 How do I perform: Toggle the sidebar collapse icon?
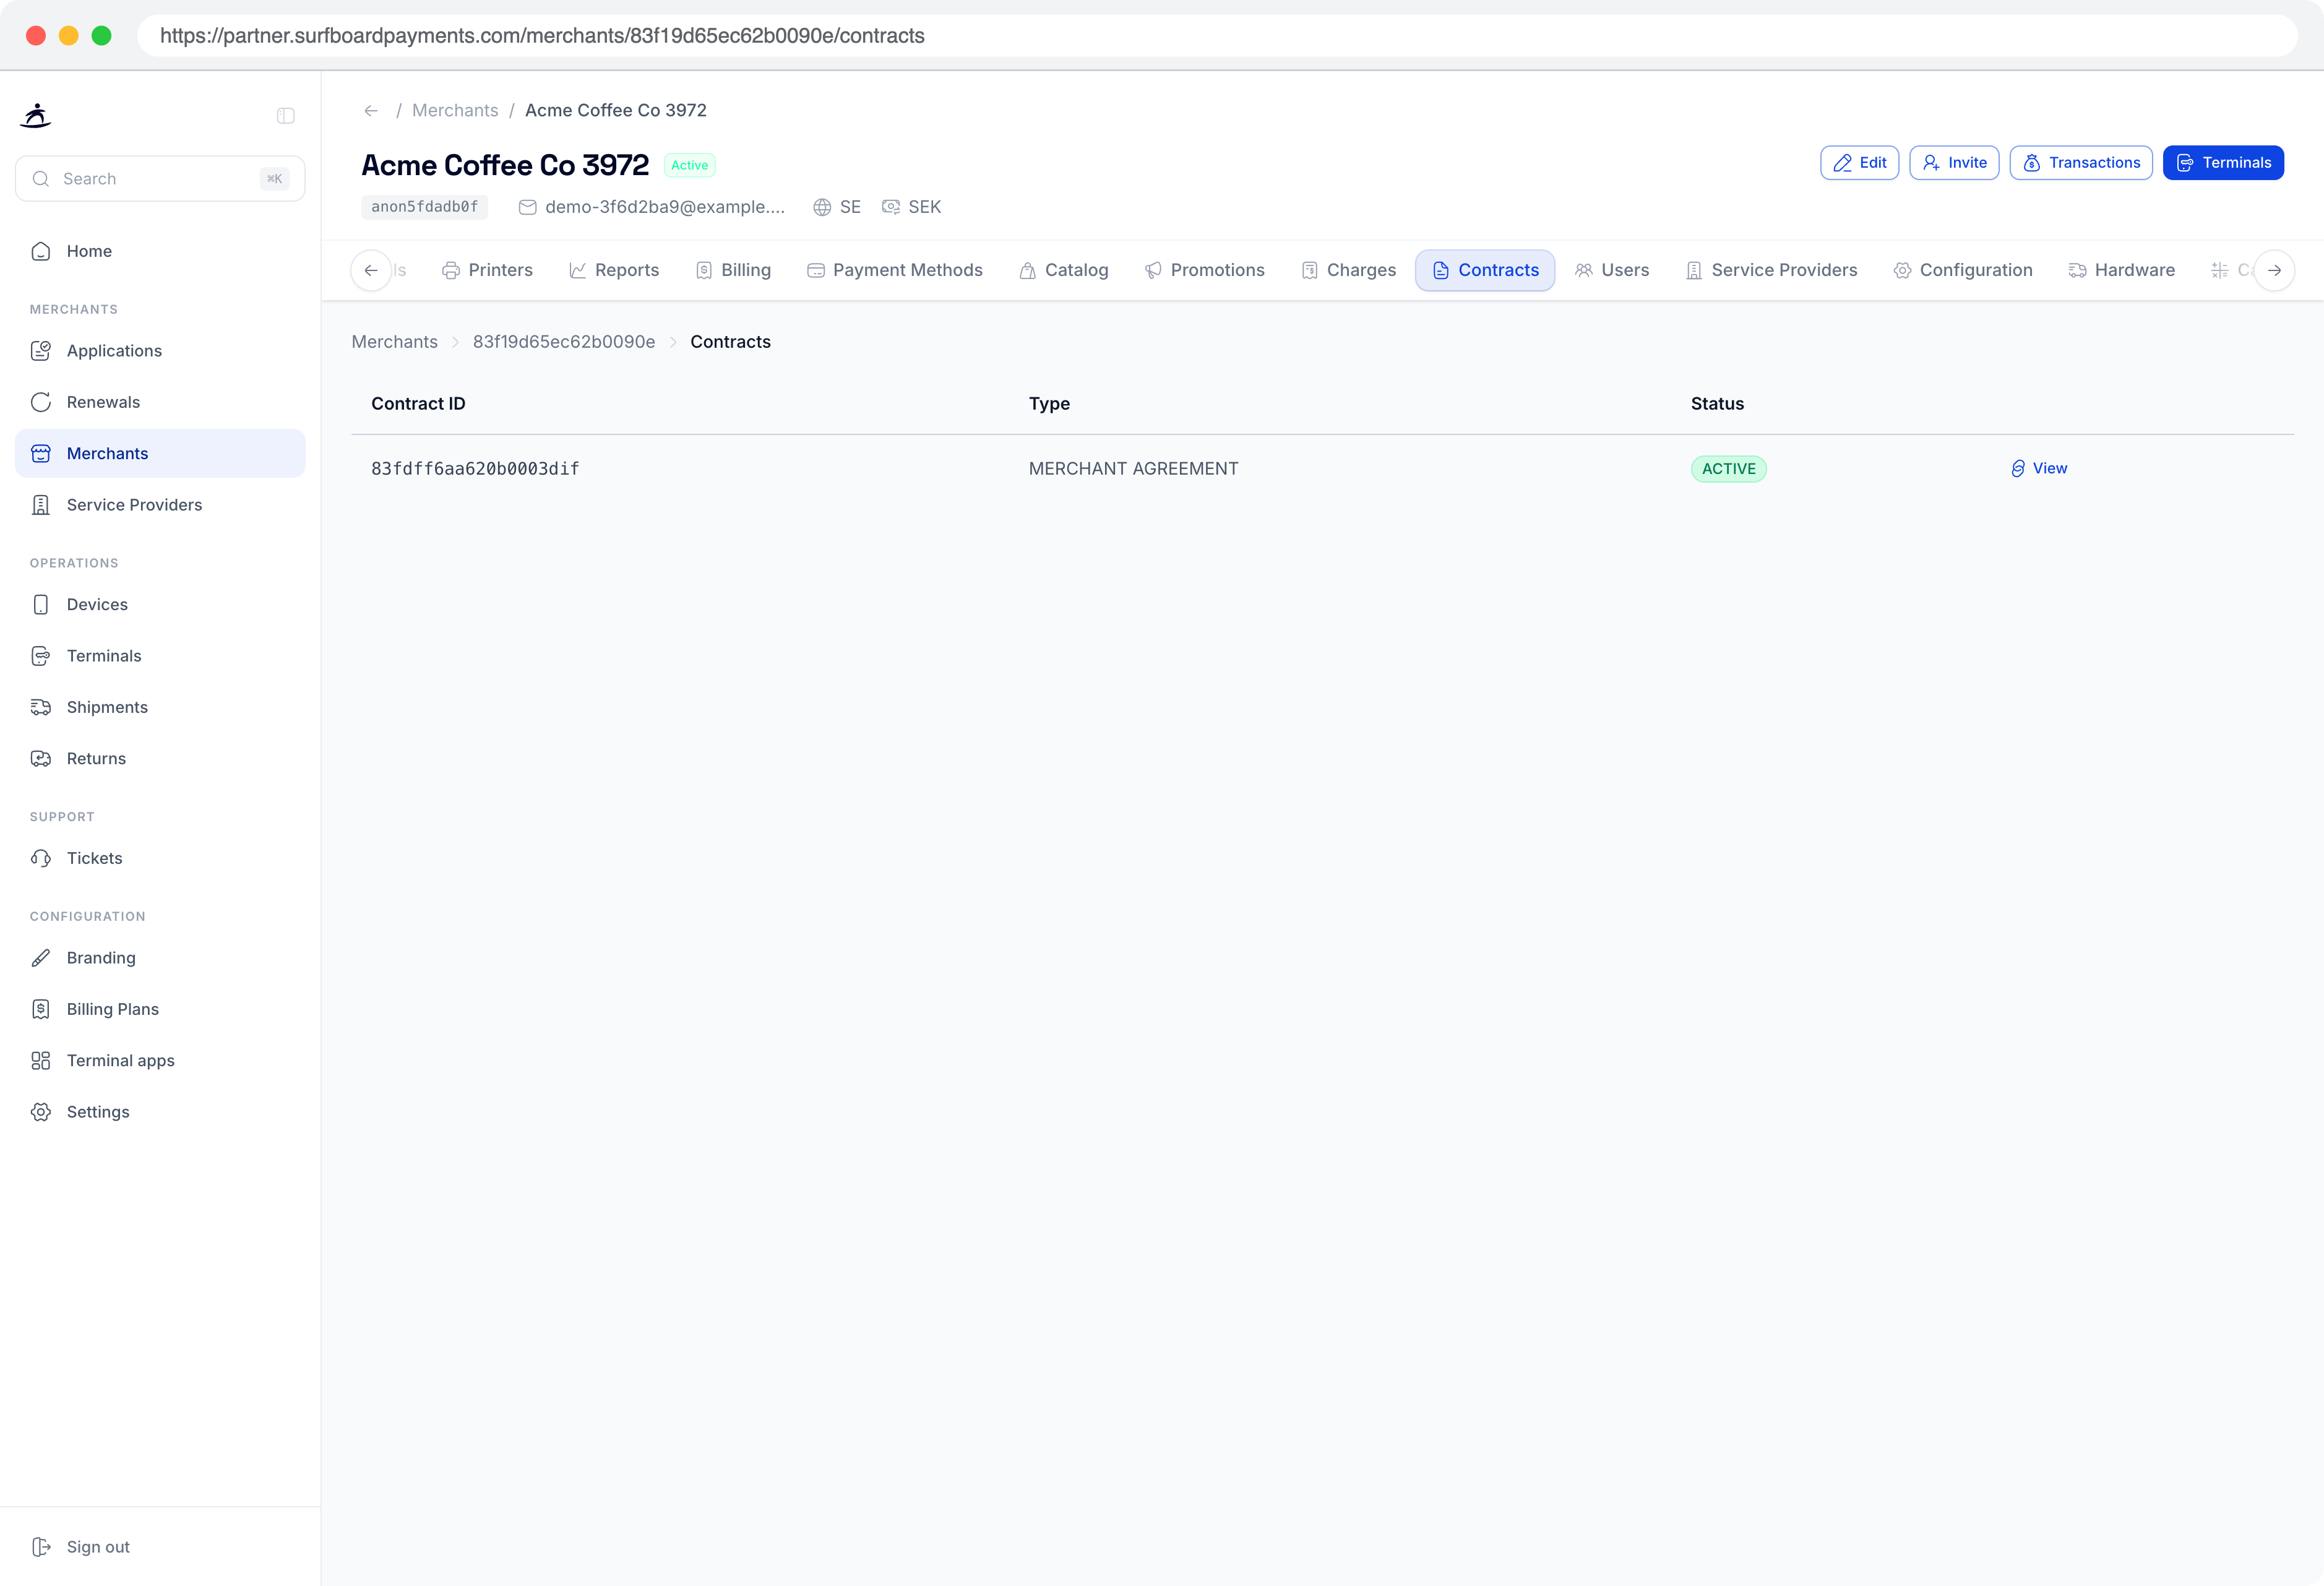[x=286, y=116]
